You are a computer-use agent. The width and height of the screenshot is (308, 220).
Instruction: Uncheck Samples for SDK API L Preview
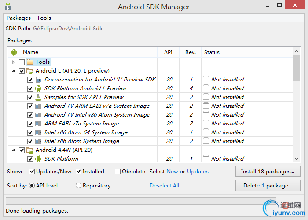click(x=30, y=97)
